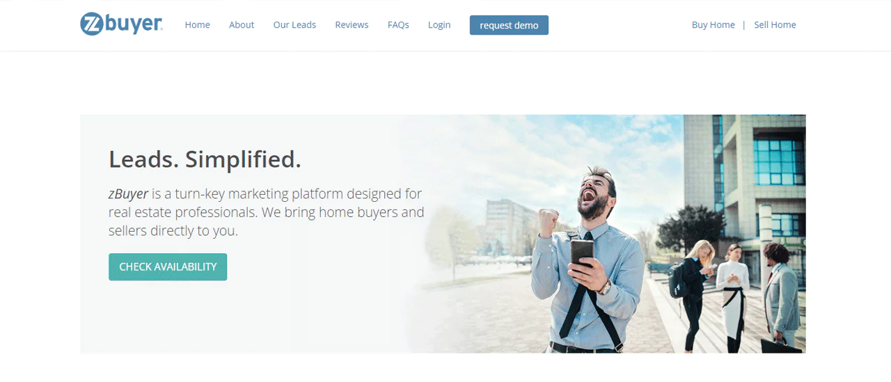Click the italic zBuyer word in description

[128, 193]
